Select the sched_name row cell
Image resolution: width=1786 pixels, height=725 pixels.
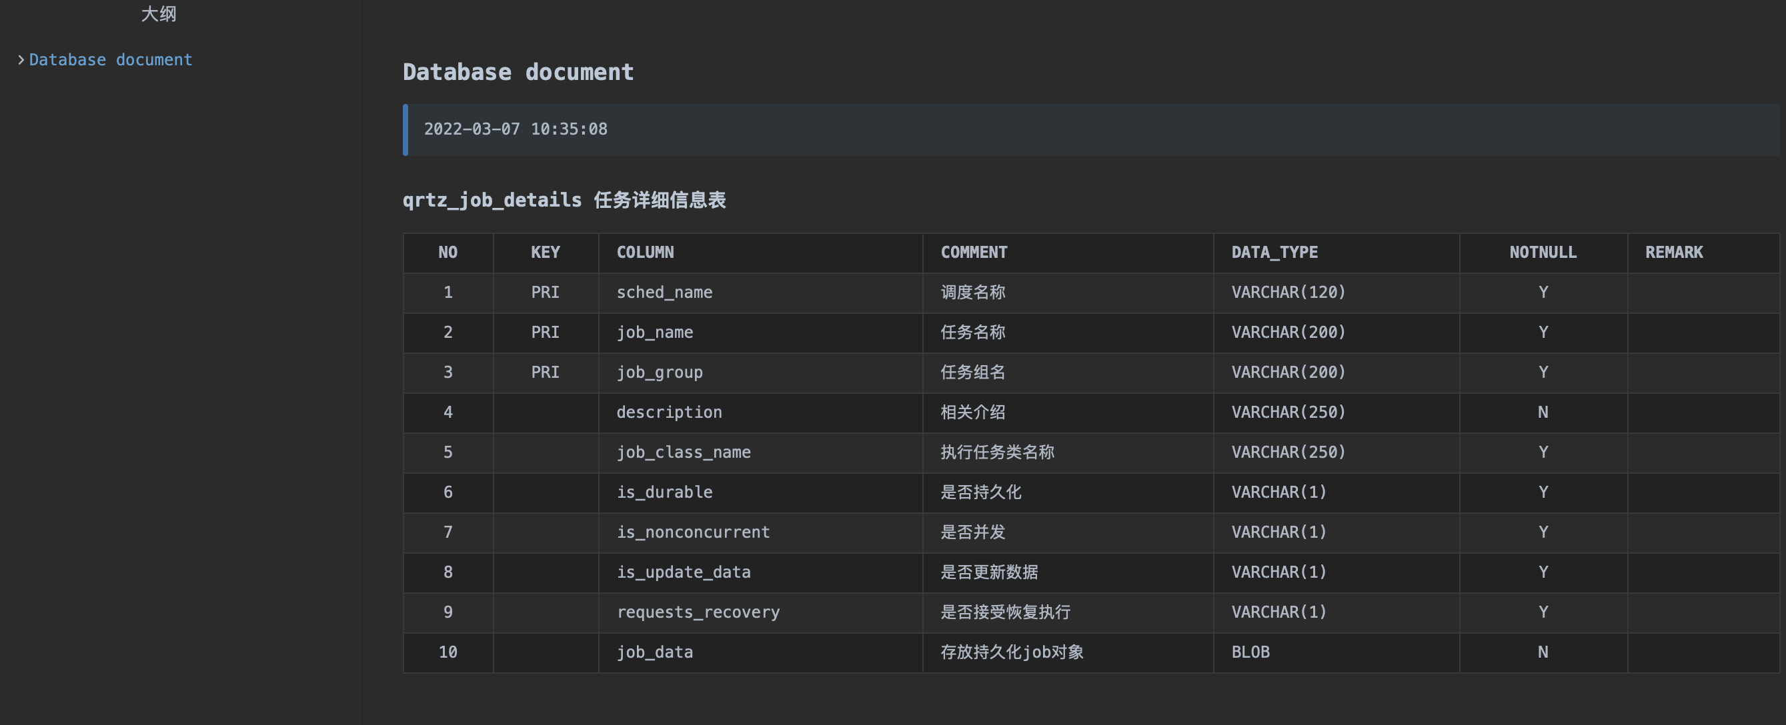click(664, 291)
